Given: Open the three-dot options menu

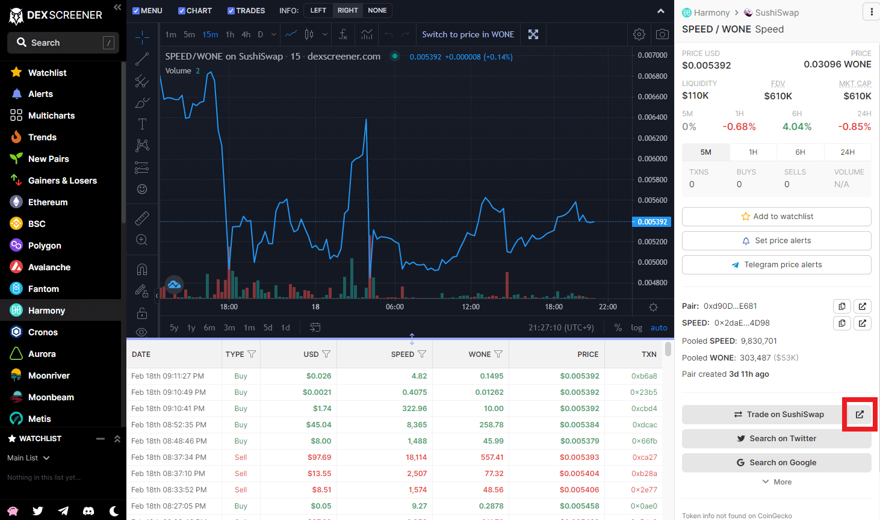Looking at the screenshot, I should coord(872,12).
